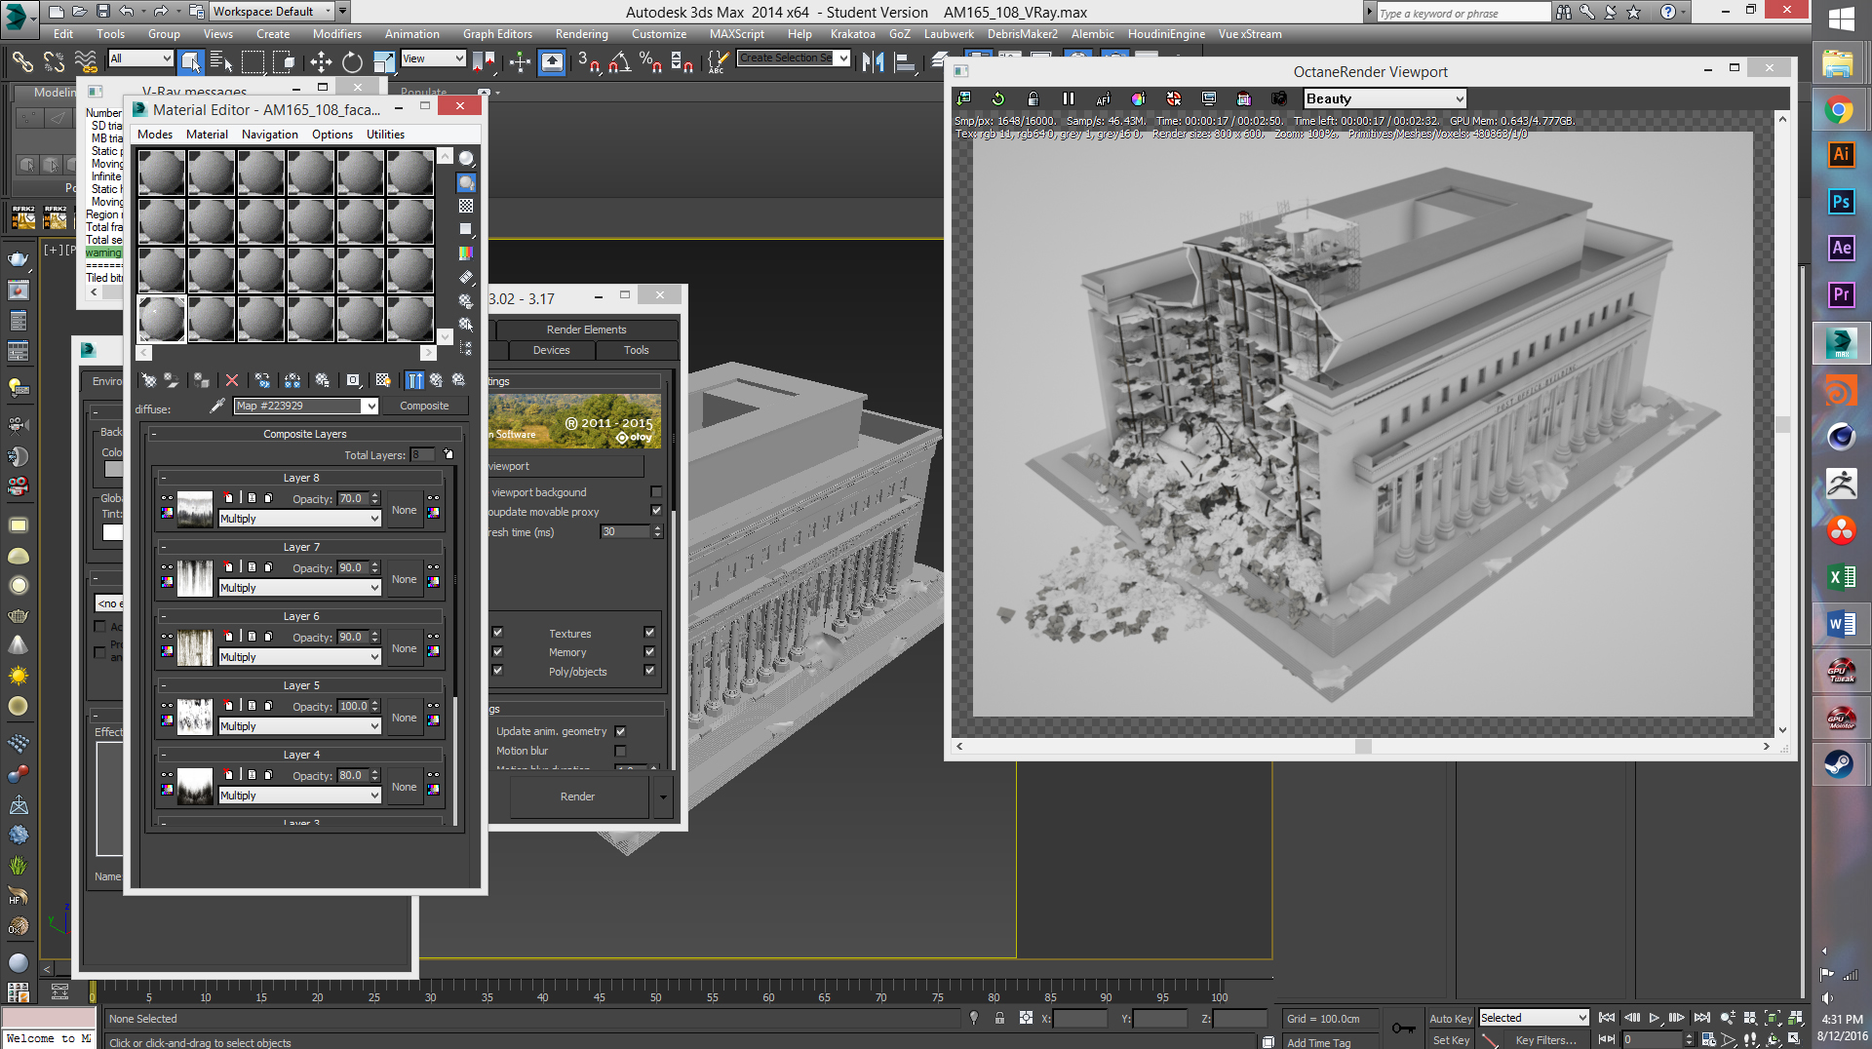
Task: Click the Composite map type button
Action: (x=424, y=406)
